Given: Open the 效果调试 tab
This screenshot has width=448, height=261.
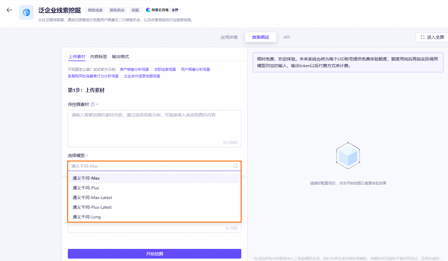Looking at the screenshot, I should [x=261, y=37].
